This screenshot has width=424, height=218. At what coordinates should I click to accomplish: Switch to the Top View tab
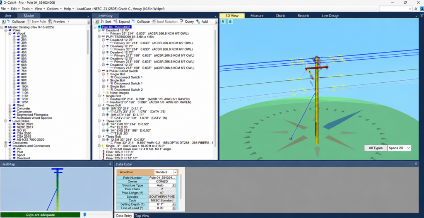(142, 216)
